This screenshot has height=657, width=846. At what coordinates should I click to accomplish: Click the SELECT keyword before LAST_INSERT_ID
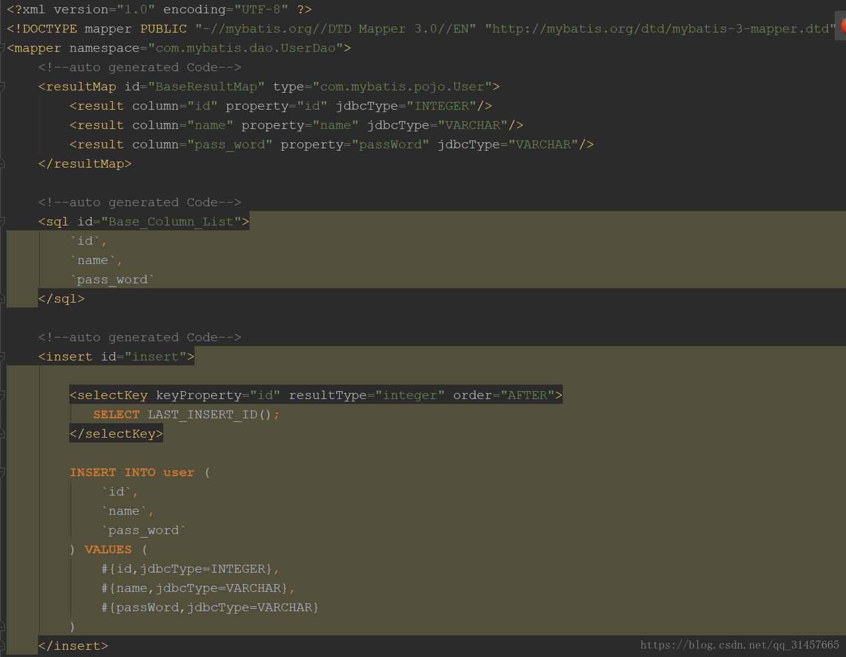click(x=116, y=415)
